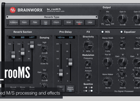Click the Stereo Width label
This screenshot has height=101, width=140.
108,38
